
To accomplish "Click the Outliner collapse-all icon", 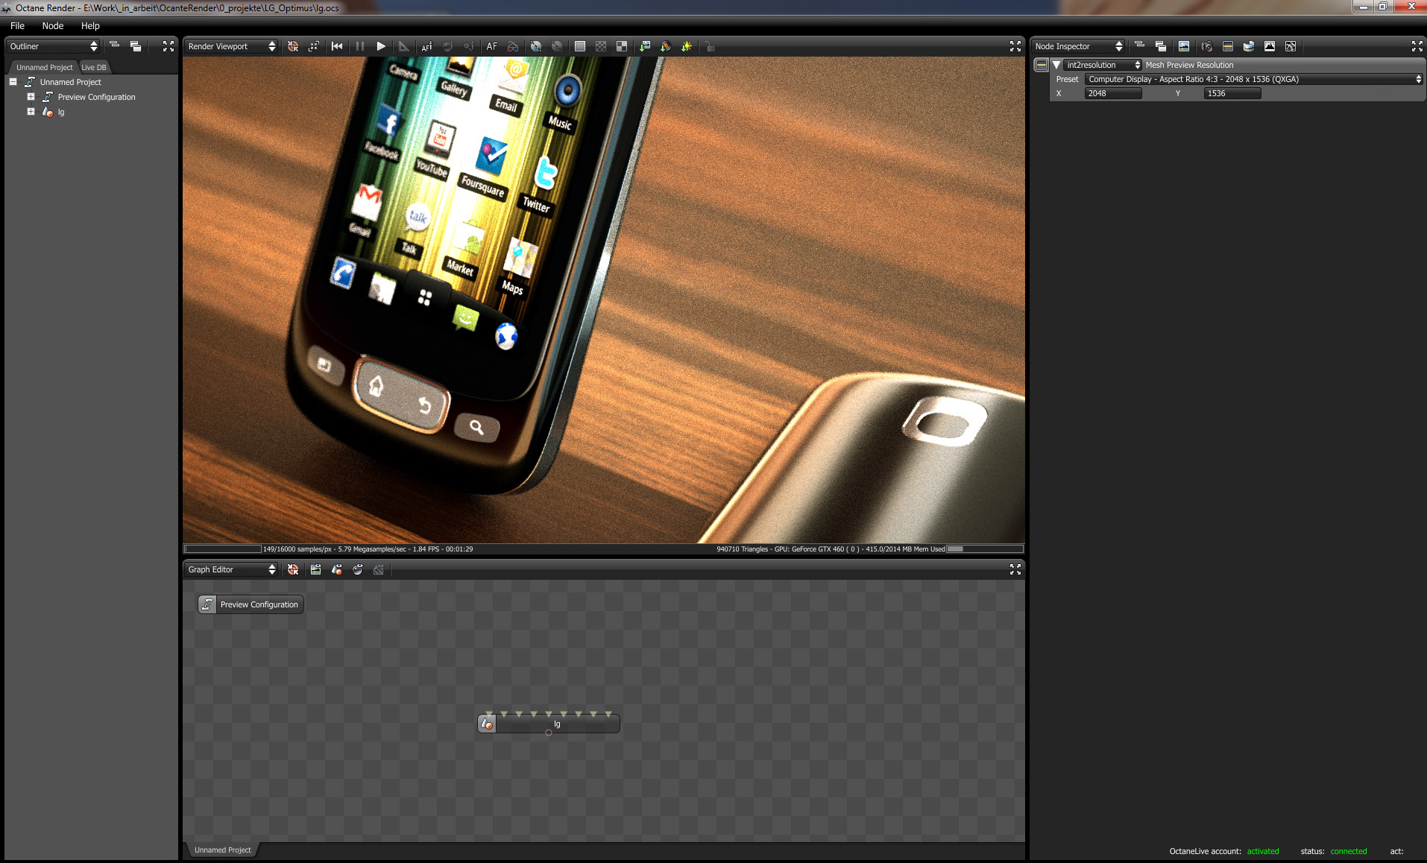I will (x=115, y=46).
